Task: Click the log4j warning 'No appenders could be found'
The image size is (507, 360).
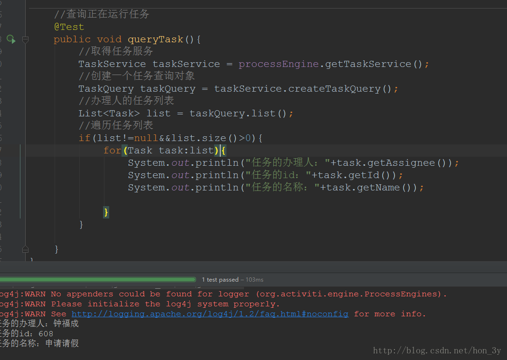Action: point(223,294)
